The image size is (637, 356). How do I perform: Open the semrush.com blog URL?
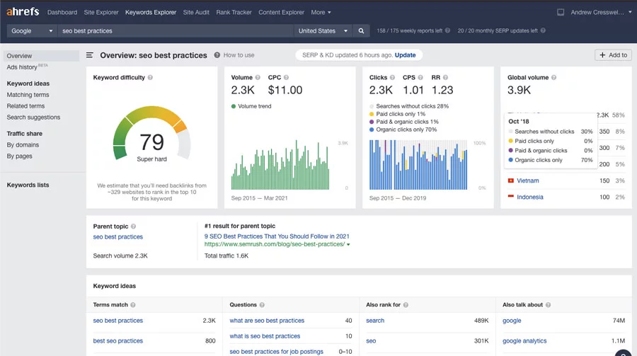pos(275,244)
